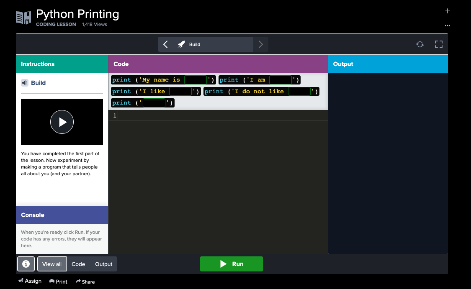Go to next lesson step arrow
Viewport: 471px width, 289px height.
coord(260,44)
